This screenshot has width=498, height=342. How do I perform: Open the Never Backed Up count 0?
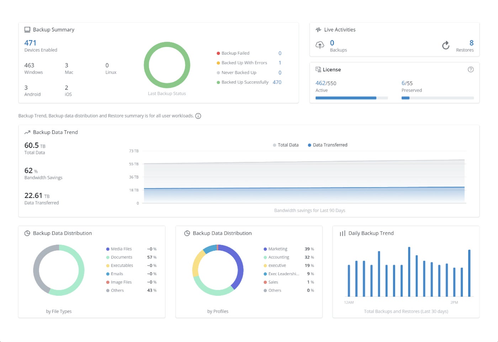280,73
